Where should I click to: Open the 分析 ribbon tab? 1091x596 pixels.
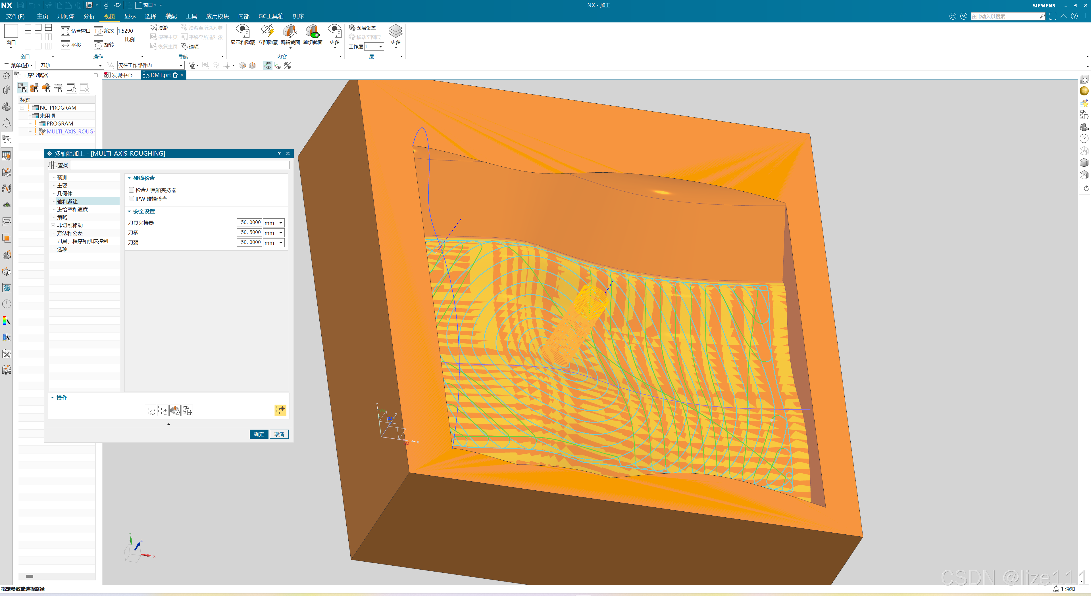pyautogui.click(x=89, y=16)
